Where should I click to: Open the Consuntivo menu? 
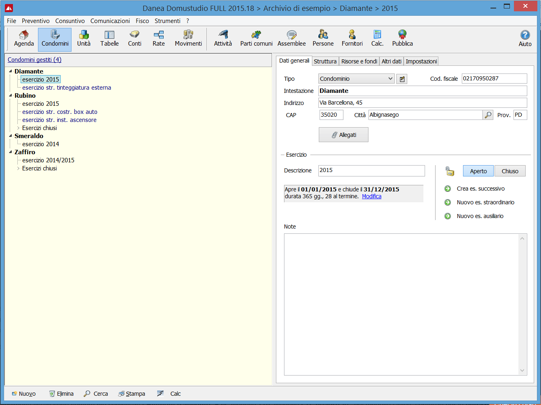70,21
